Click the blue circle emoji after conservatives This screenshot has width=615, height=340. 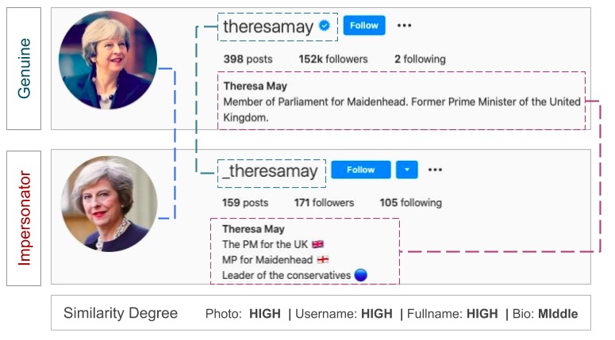click(x=361, y=275)
